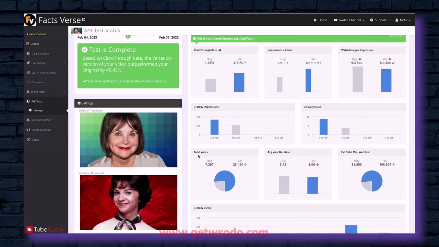Click the Est. Total Min. Watched pie chart
The width and height of the screenshot is (439, 247).
372,181
